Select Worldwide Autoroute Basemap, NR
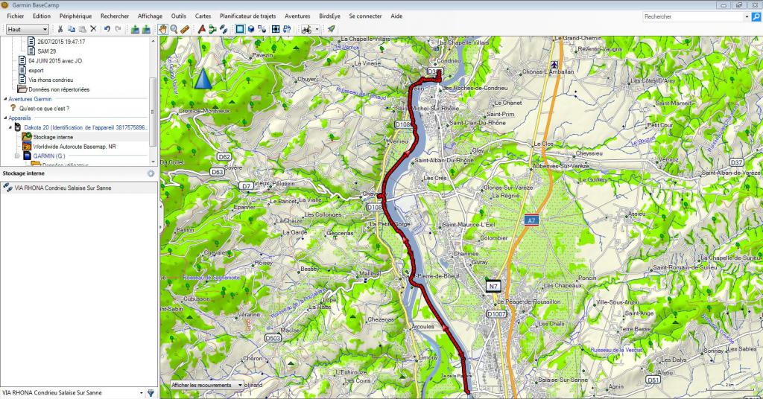Screen dimensions: 763x399 point(75,147)
